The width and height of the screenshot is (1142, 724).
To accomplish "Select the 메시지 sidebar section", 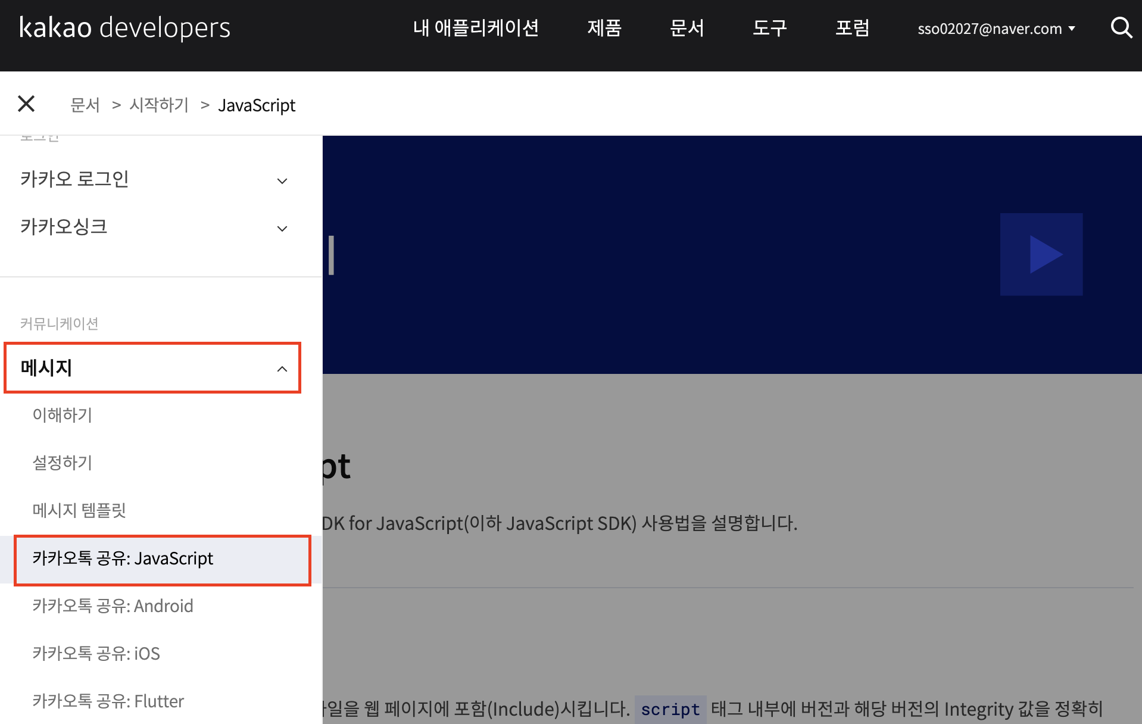I will tap(152, 367).
